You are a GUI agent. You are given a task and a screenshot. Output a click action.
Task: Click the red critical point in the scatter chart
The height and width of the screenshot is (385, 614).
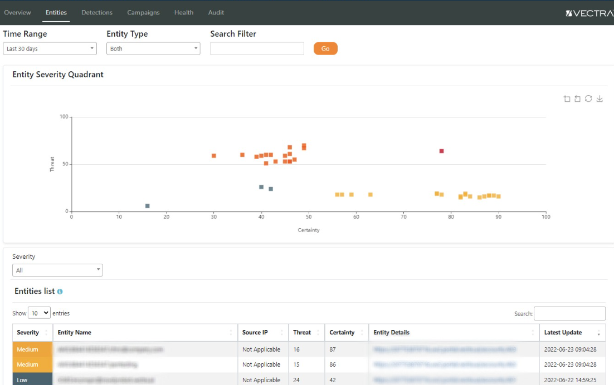441,151
